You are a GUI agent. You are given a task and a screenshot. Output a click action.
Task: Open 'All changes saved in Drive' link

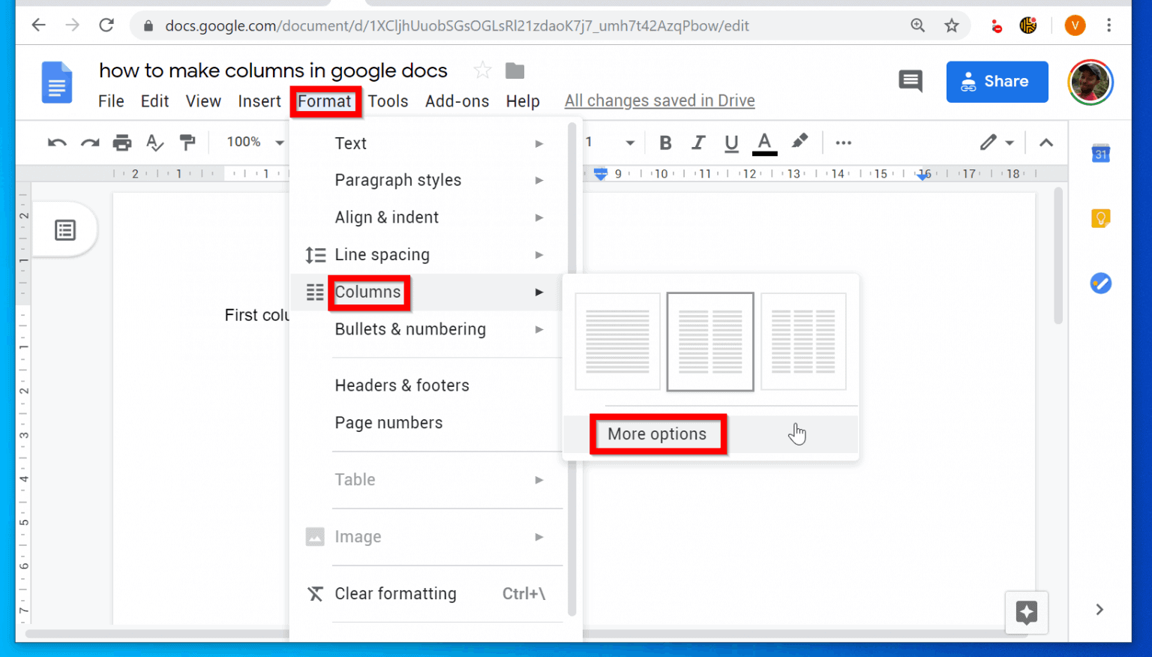(659, 100)
